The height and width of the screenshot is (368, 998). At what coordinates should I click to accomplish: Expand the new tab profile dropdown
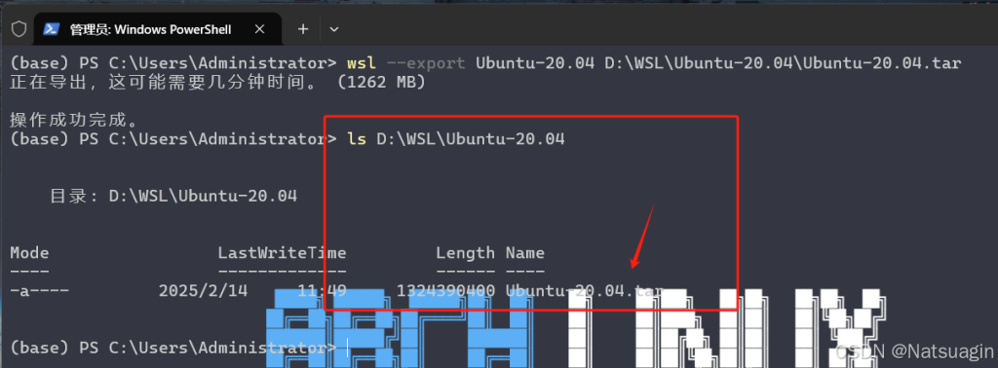(x=333, y=29)
